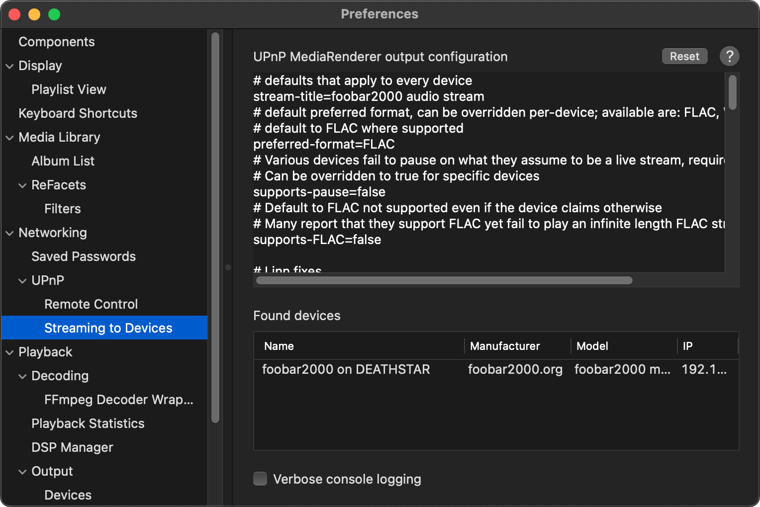This screenshot has height=507, width=760.
Task: Collapse the Media Library chevron
Action: coord(9,138)
